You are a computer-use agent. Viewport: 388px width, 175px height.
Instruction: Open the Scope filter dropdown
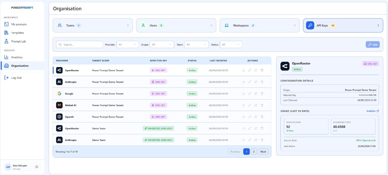click(162, 45)
